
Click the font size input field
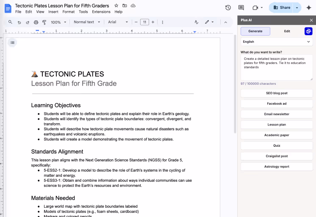(x=144, y=22)
